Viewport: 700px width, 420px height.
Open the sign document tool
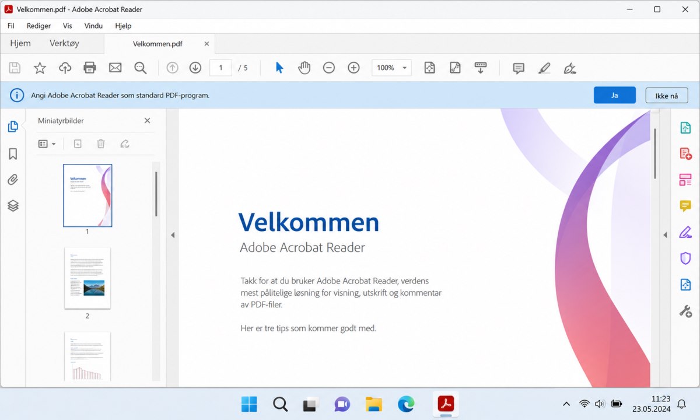(x=570, y=68)
